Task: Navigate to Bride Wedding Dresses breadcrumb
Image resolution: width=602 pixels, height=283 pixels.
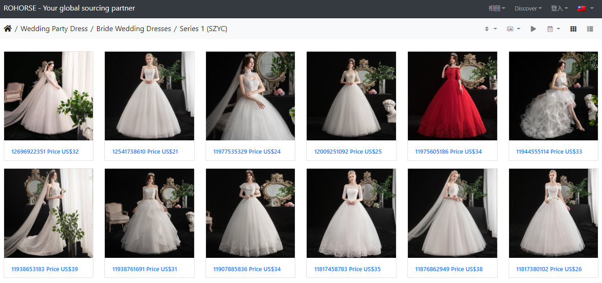Action: pos(134,29)
